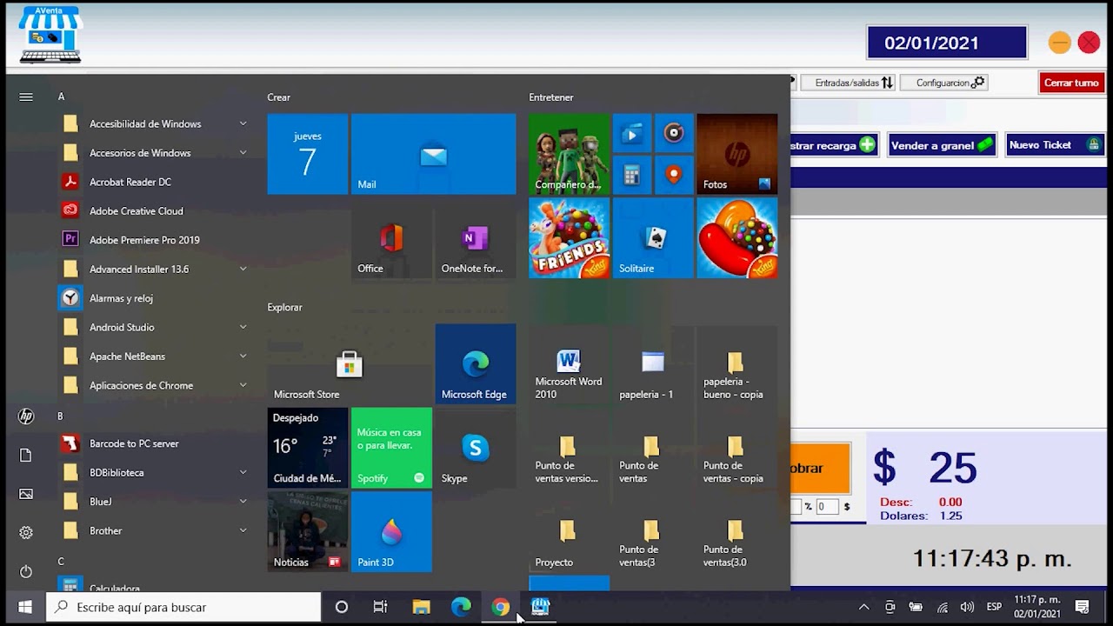Image resolution: width=1113 pixels, height=626 pixels.
Task: Open Entradas/salidas in AVenta window
Action: click(x=847, y=83)
